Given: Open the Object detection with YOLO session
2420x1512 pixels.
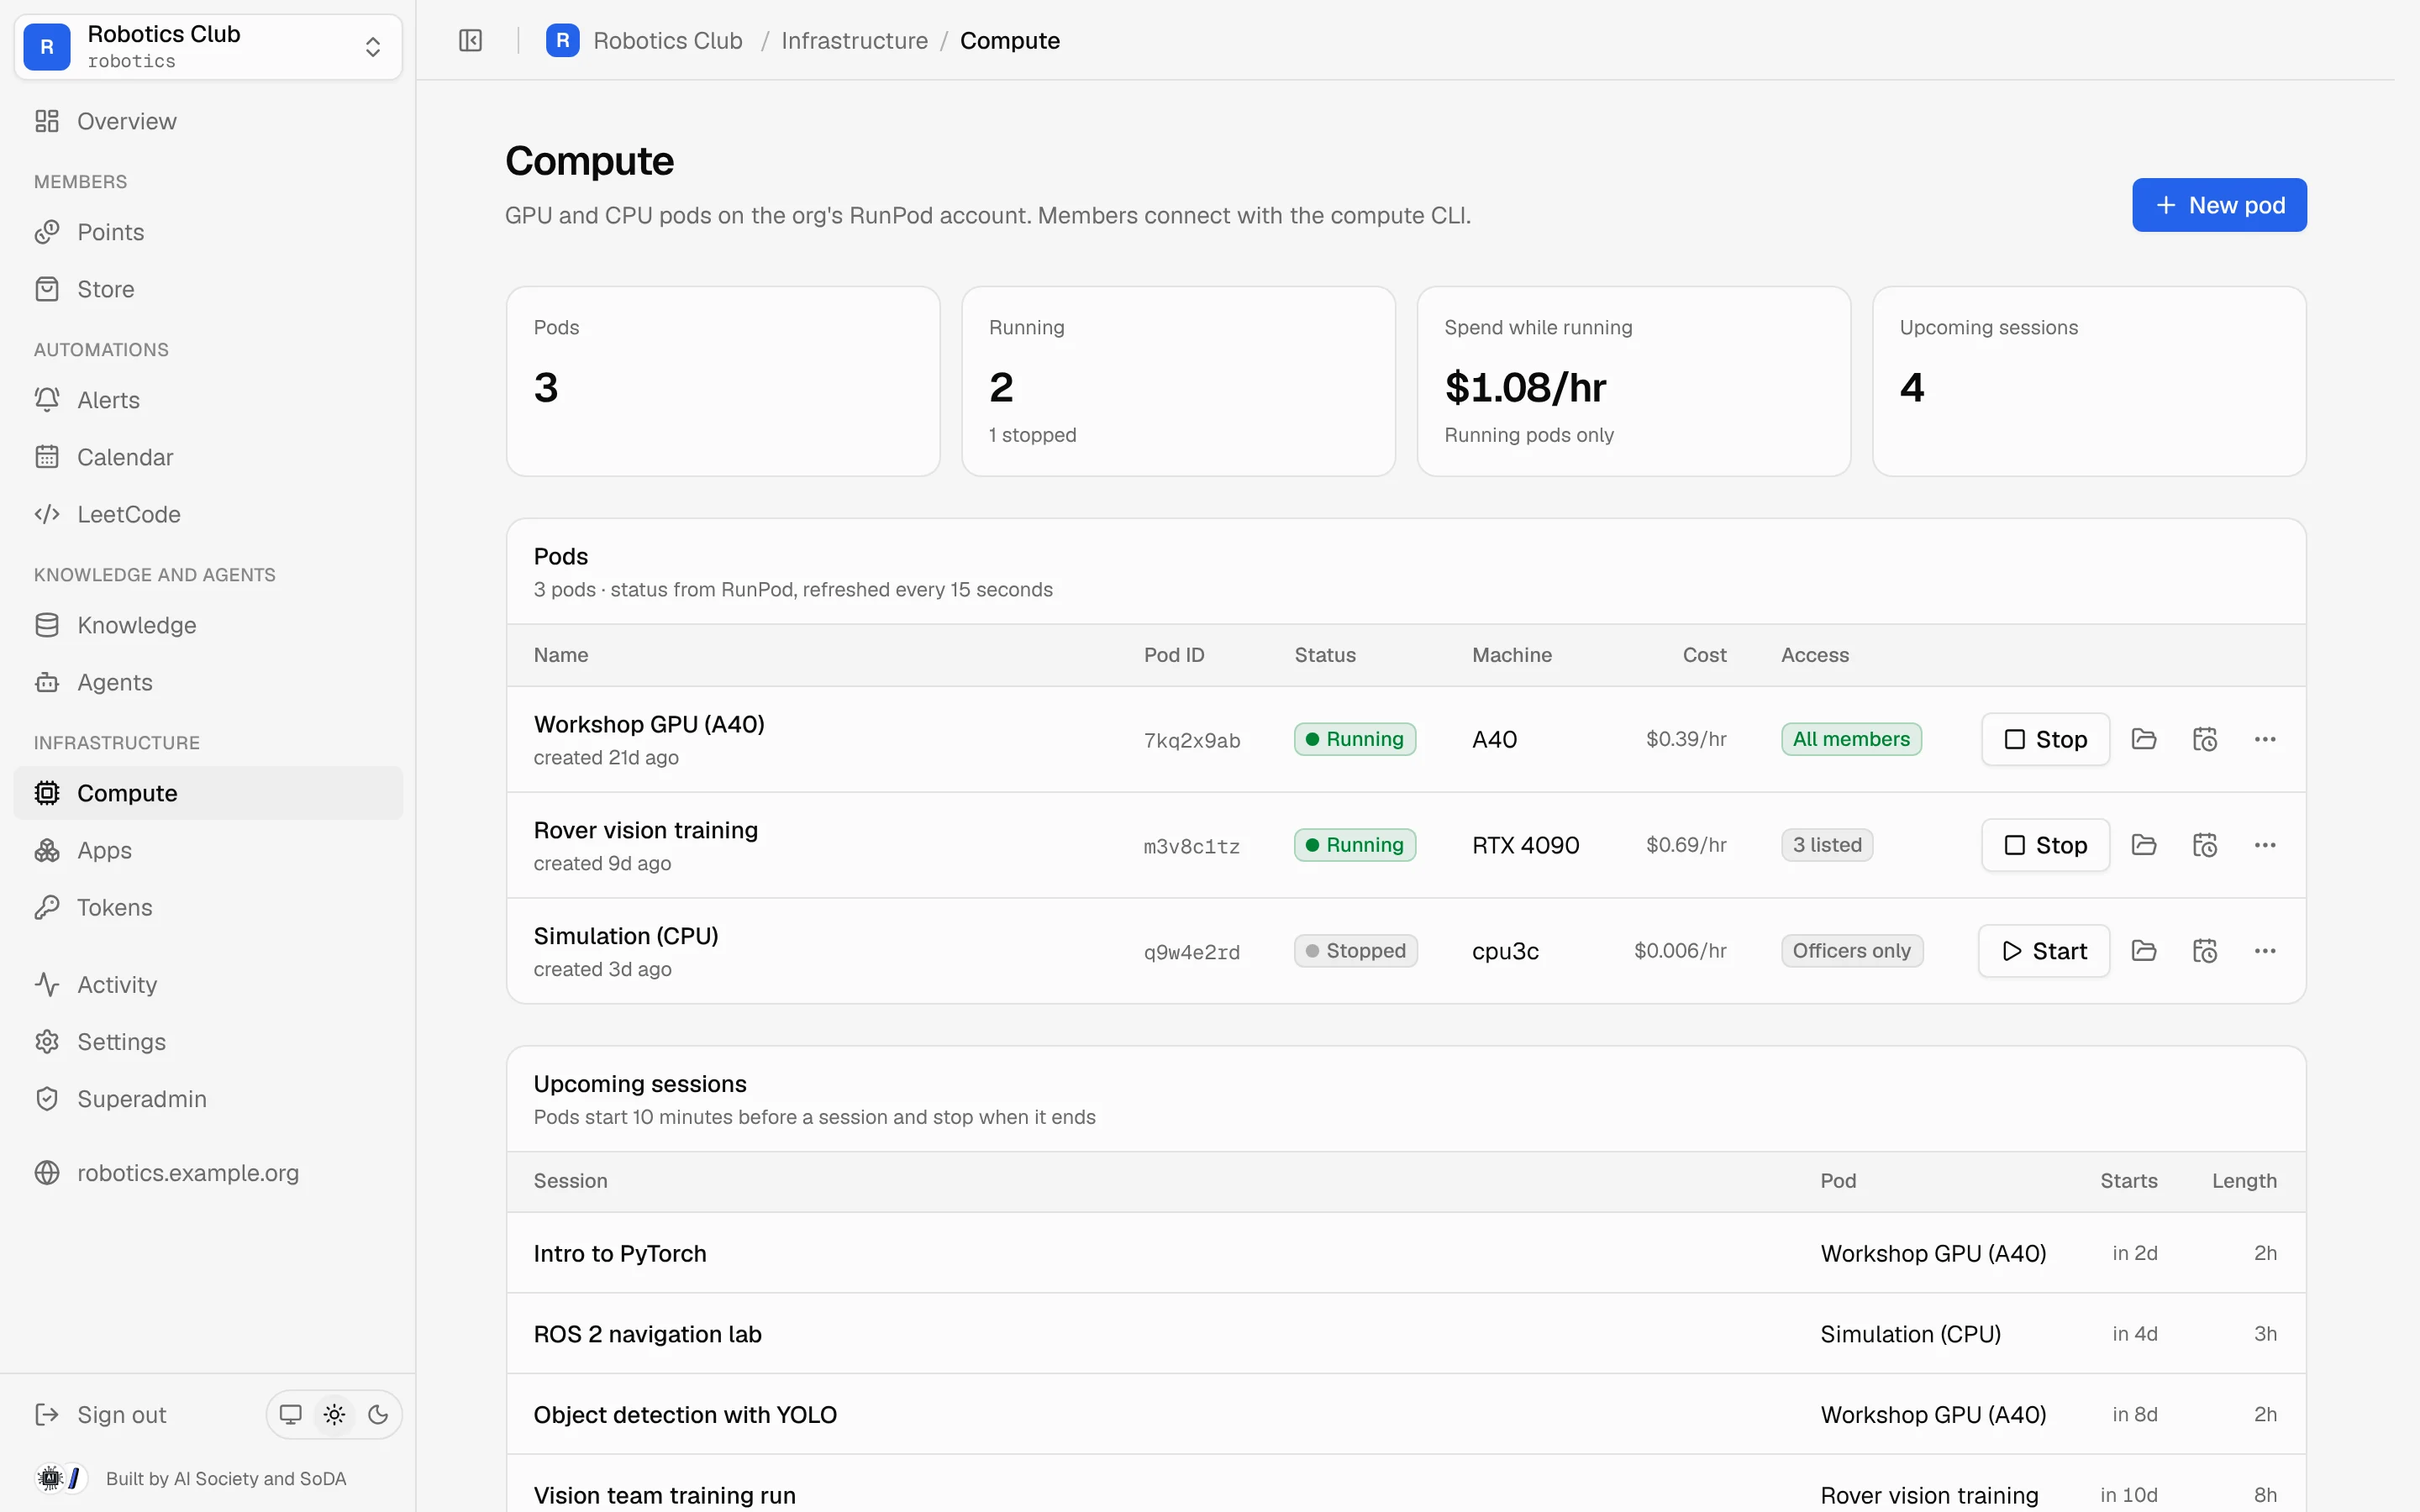Looking at the screenshot, I should (x=1406, y=1414).
